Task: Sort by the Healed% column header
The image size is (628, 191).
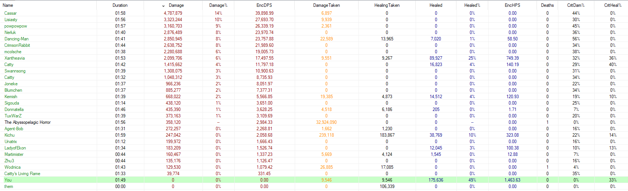Action: tap(472, 5)
